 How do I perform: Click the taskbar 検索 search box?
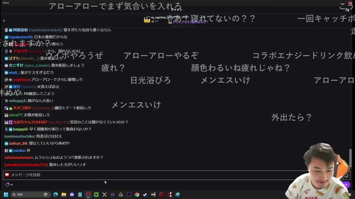point(31,195)
